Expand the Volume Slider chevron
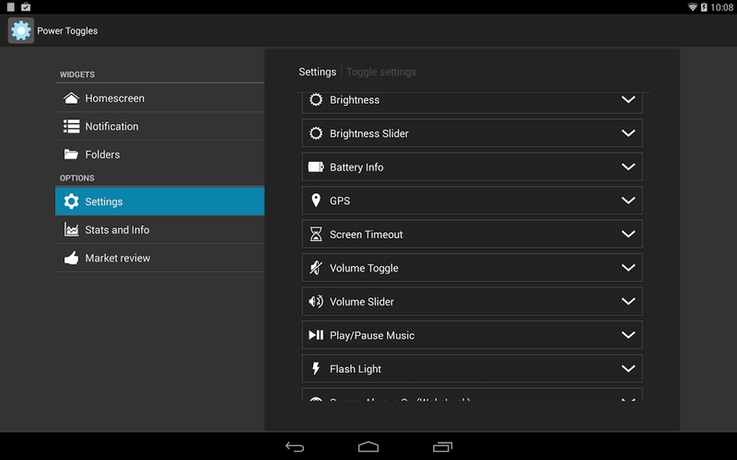 628,302
